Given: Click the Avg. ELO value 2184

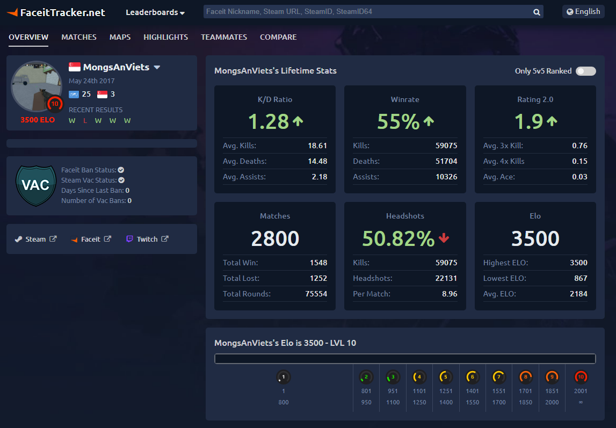Looking at the screenshot, I should point(579,294).
